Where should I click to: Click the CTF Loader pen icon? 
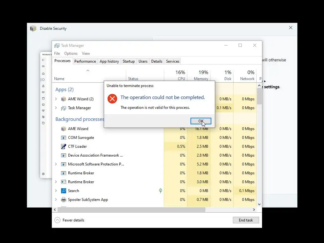[x=63, y=146]
